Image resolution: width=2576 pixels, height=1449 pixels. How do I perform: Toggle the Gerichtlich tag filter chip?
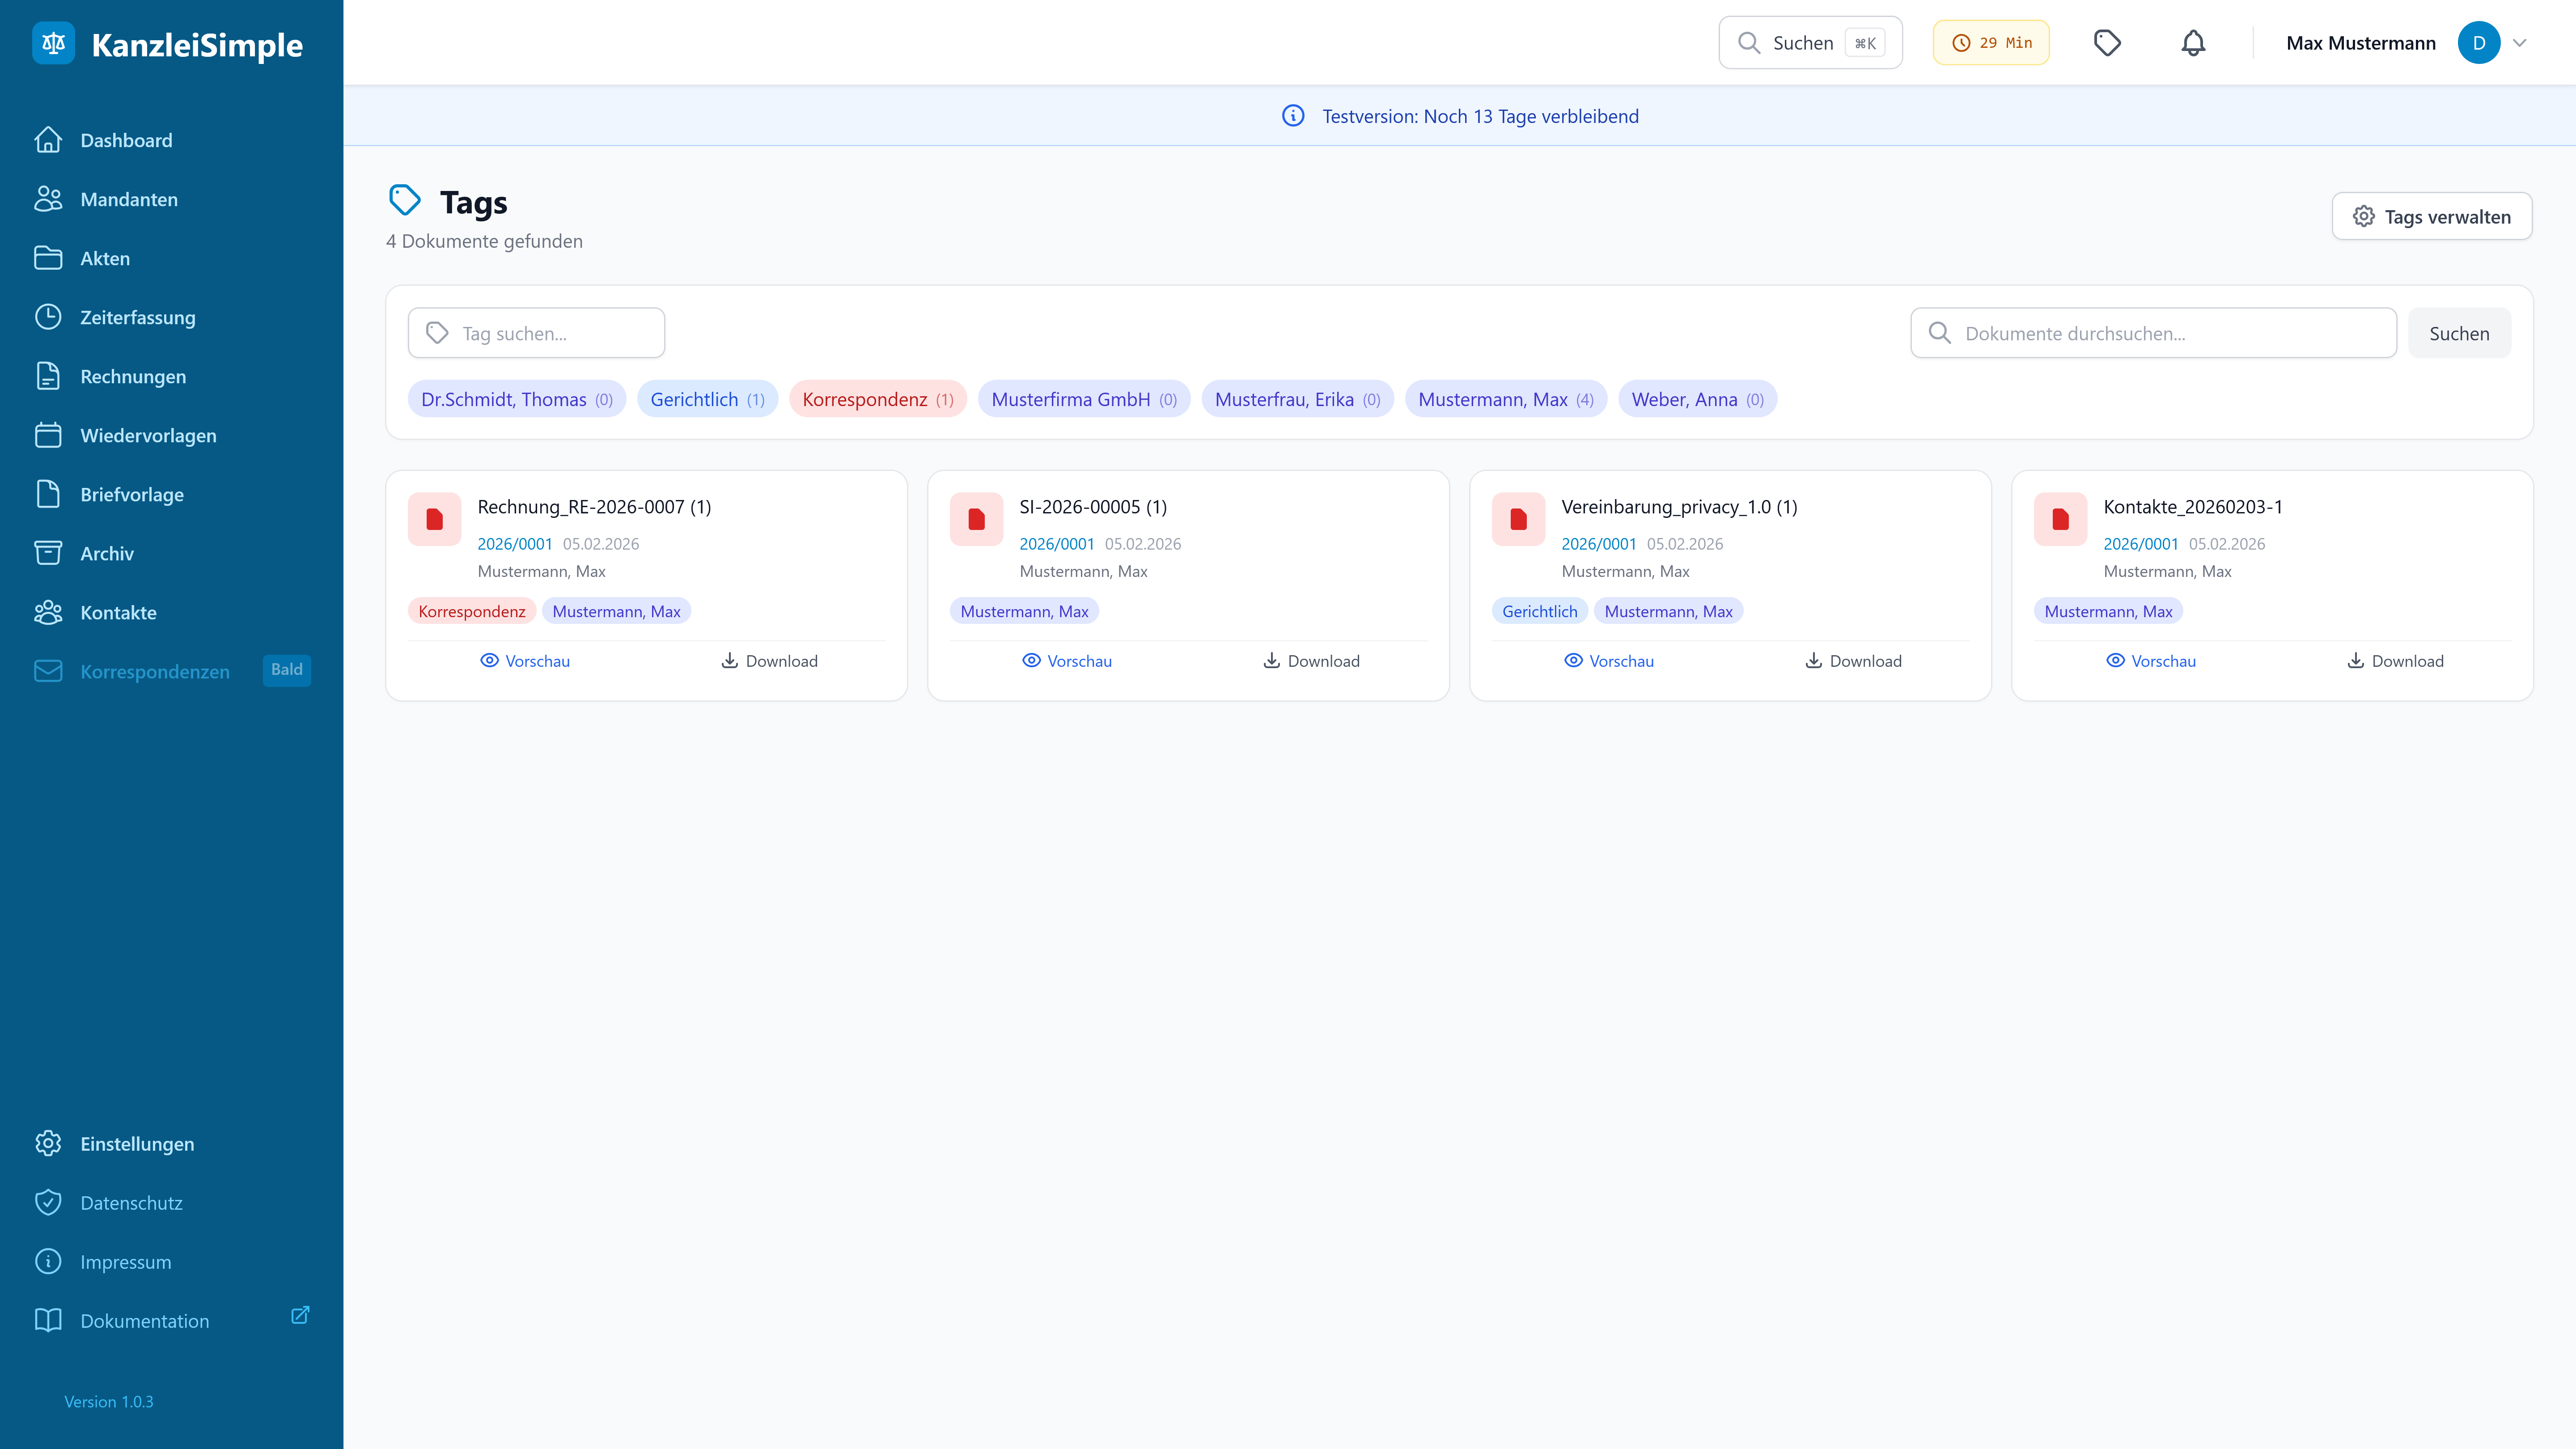[707, 399]
